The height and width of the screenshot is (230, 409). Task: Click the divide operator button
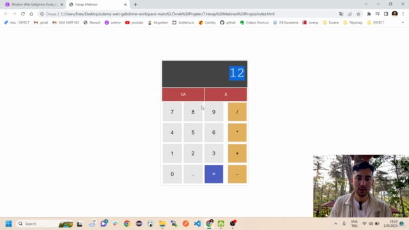point(237,112)
